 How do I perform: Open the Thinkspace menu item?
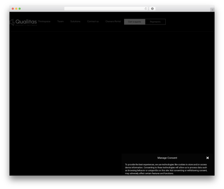click(x=44, y=21)
